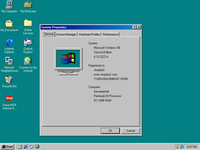Click the question mark help button

[134, 27]
